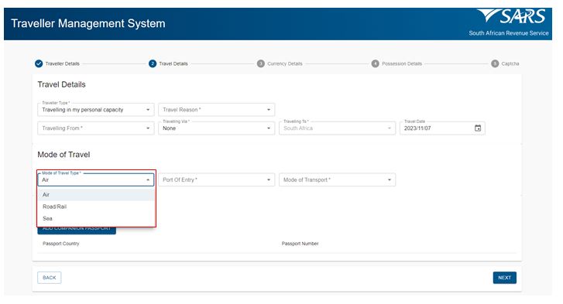
Task: Click the Passport Number column header
Action: click(x=300, y=244)
